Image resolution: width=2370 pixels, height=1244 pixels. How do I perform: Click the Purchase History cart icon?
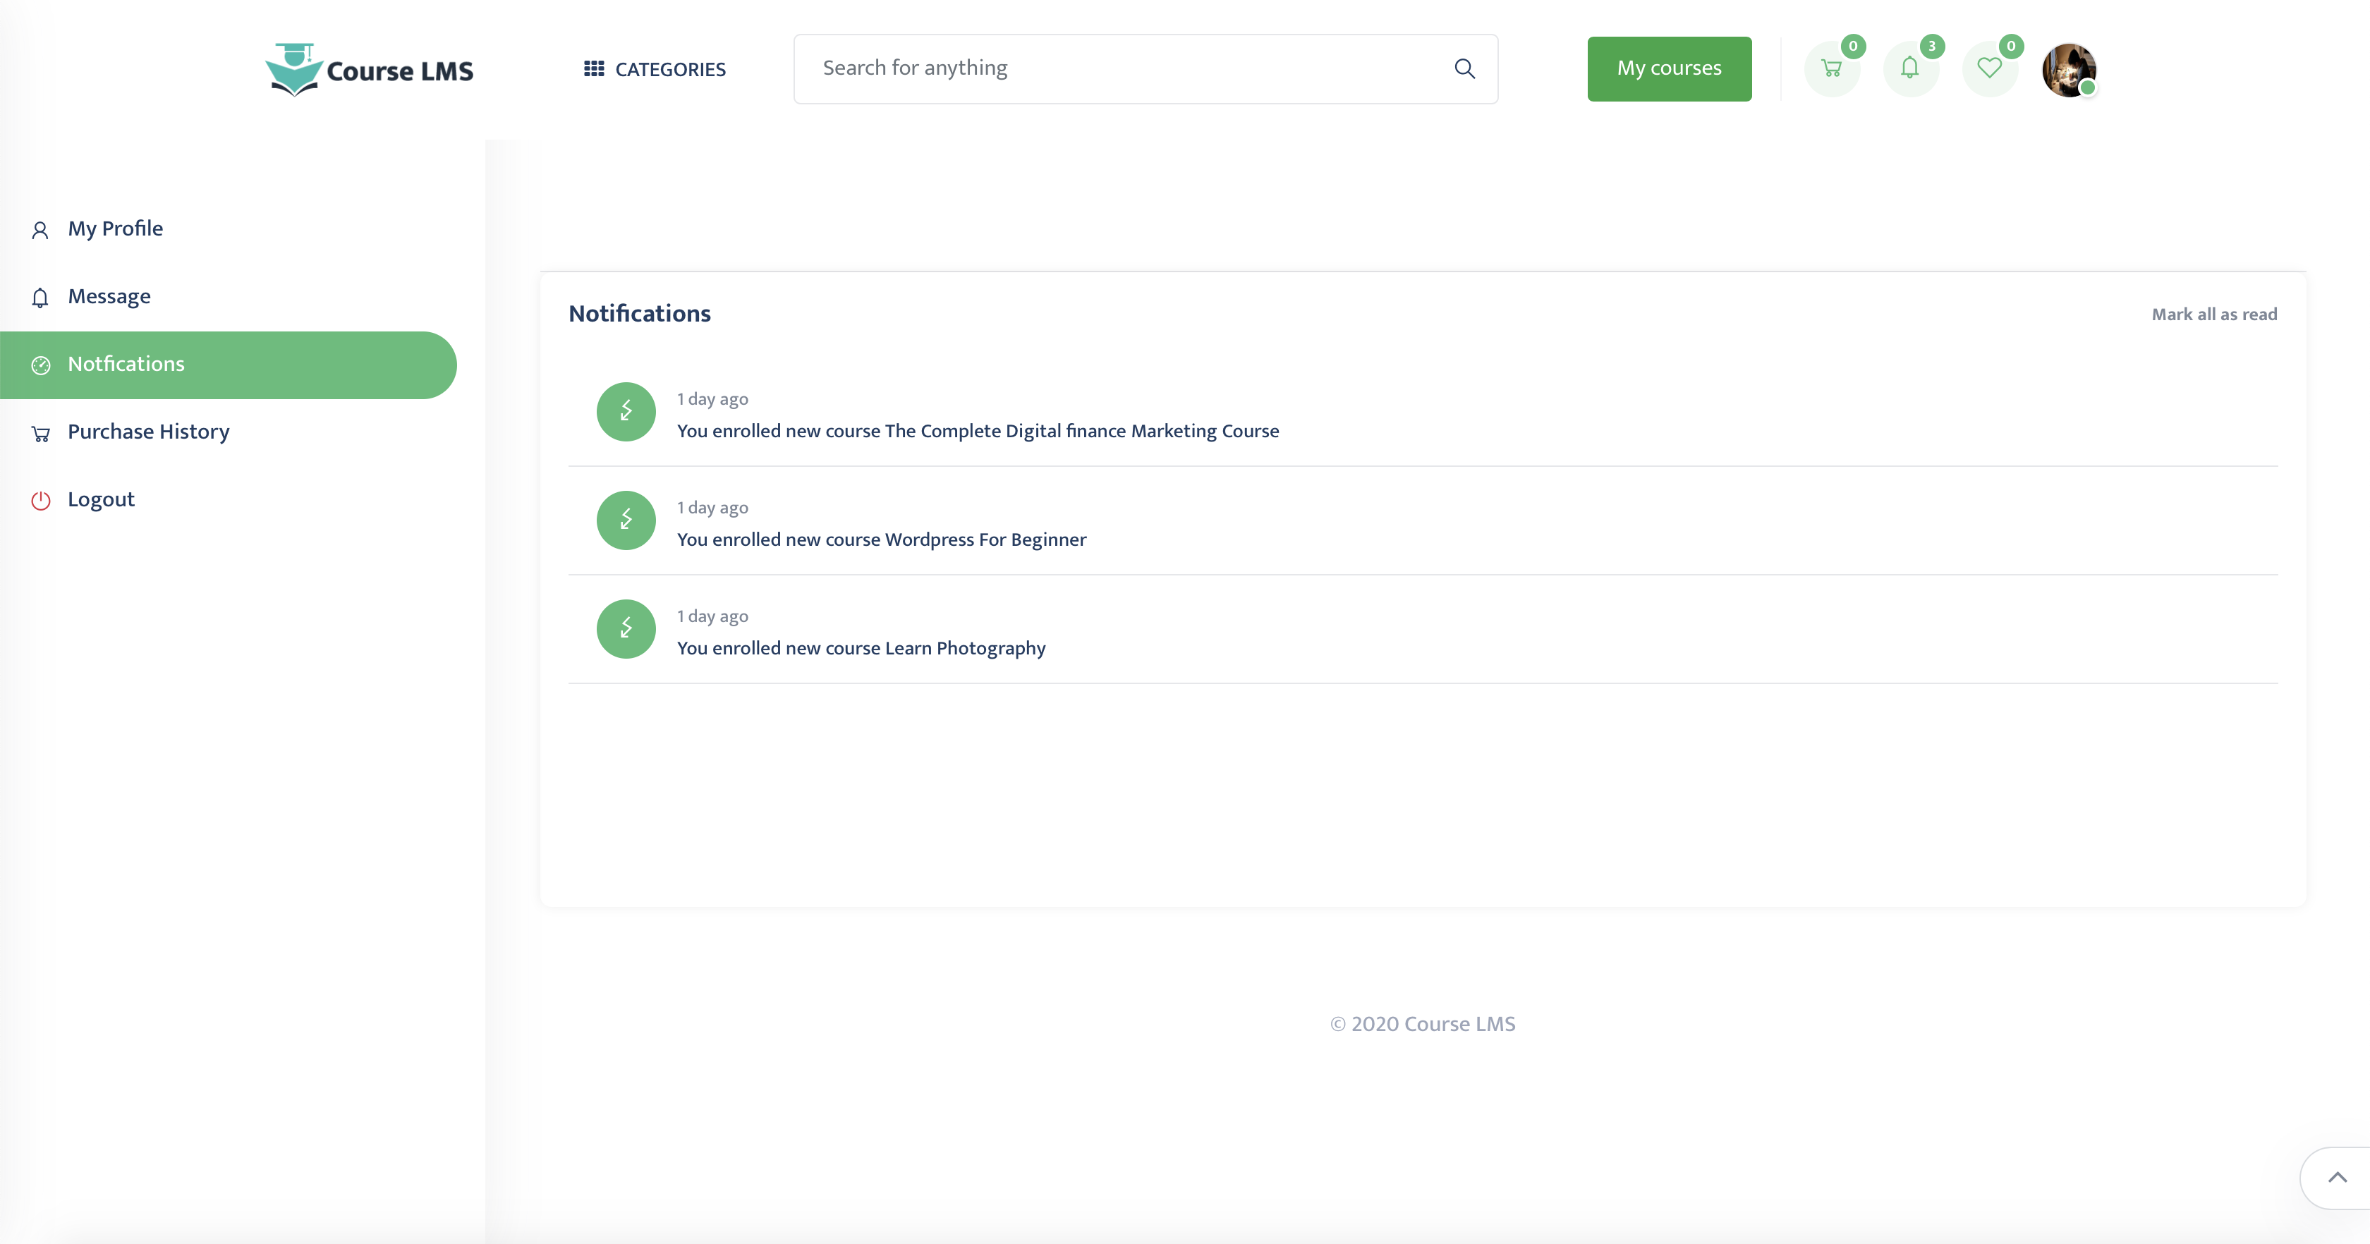(40, 432)
